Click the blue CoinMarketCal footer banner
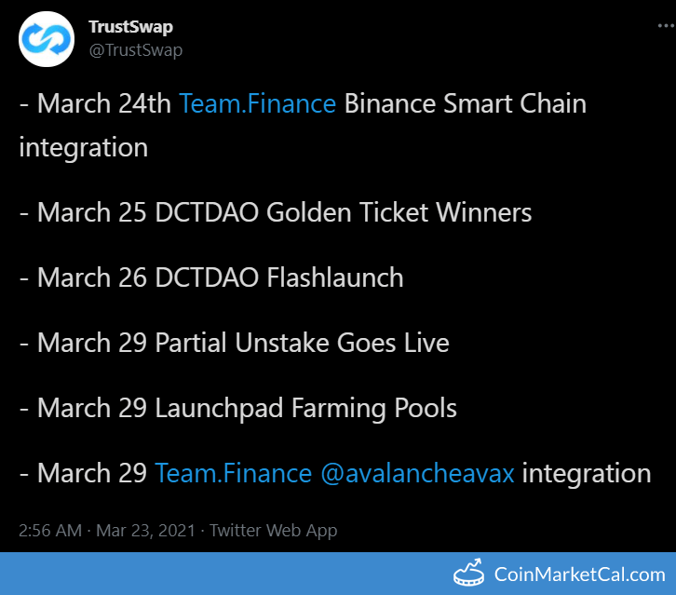Image resolution: width=676 pixels, height=595 pixels. [x=338, y=574]
